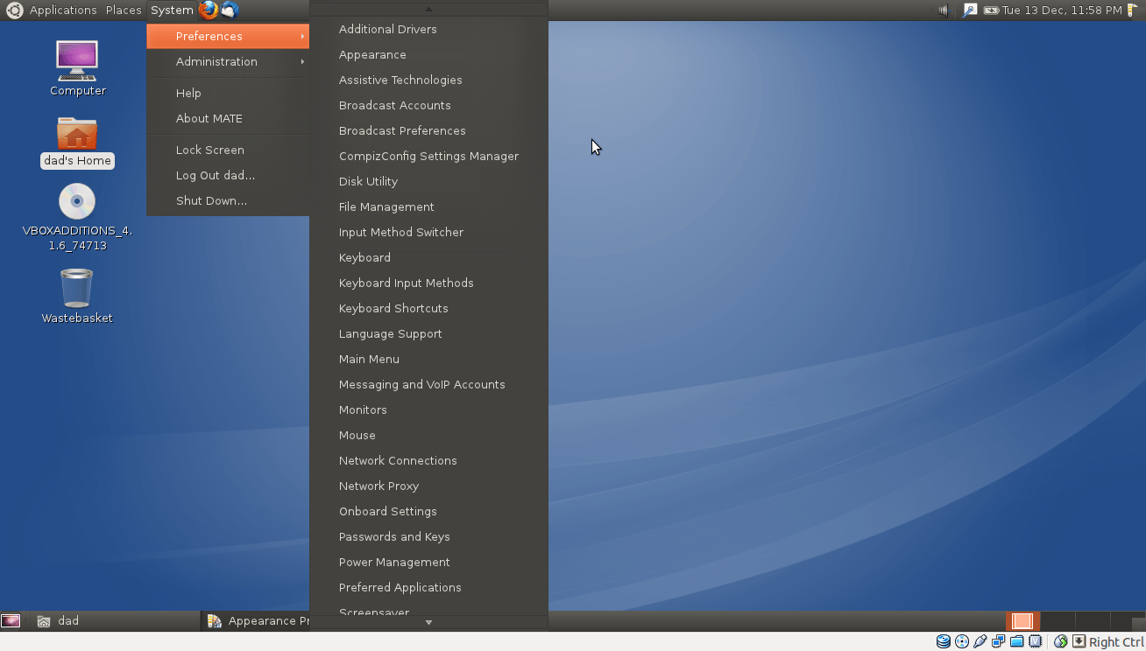Open the Wastebasket desktop icon
1146x651 pixels.
coord(77,288)
